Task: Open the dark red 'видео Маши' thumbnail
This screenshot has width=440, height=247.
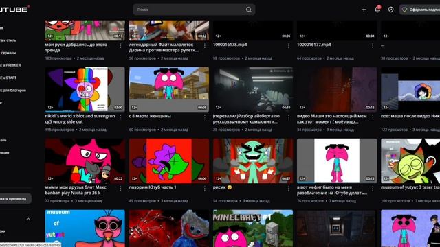Action: pos(337,89)
